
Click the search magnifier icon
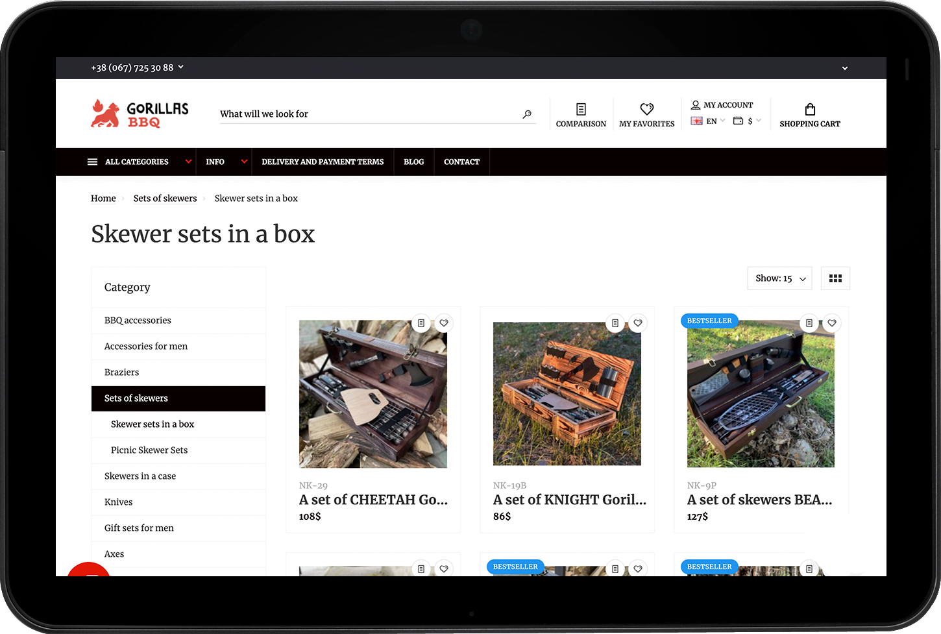pos(527,114)
